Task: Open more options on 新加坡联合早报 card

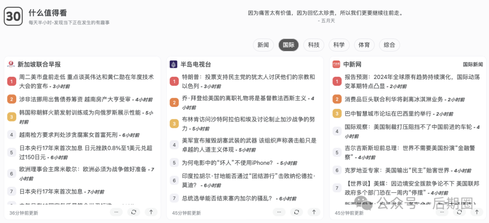Action: [x=116, y=212]
